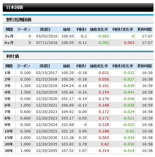Click the 5年 row label

tap(7, 99)
